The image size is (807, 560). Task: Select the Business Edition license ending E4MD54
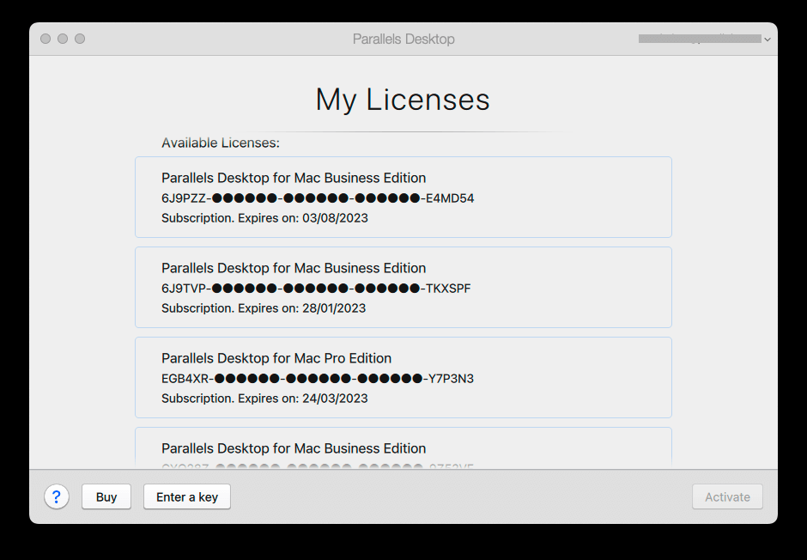[x=403, y=197]
